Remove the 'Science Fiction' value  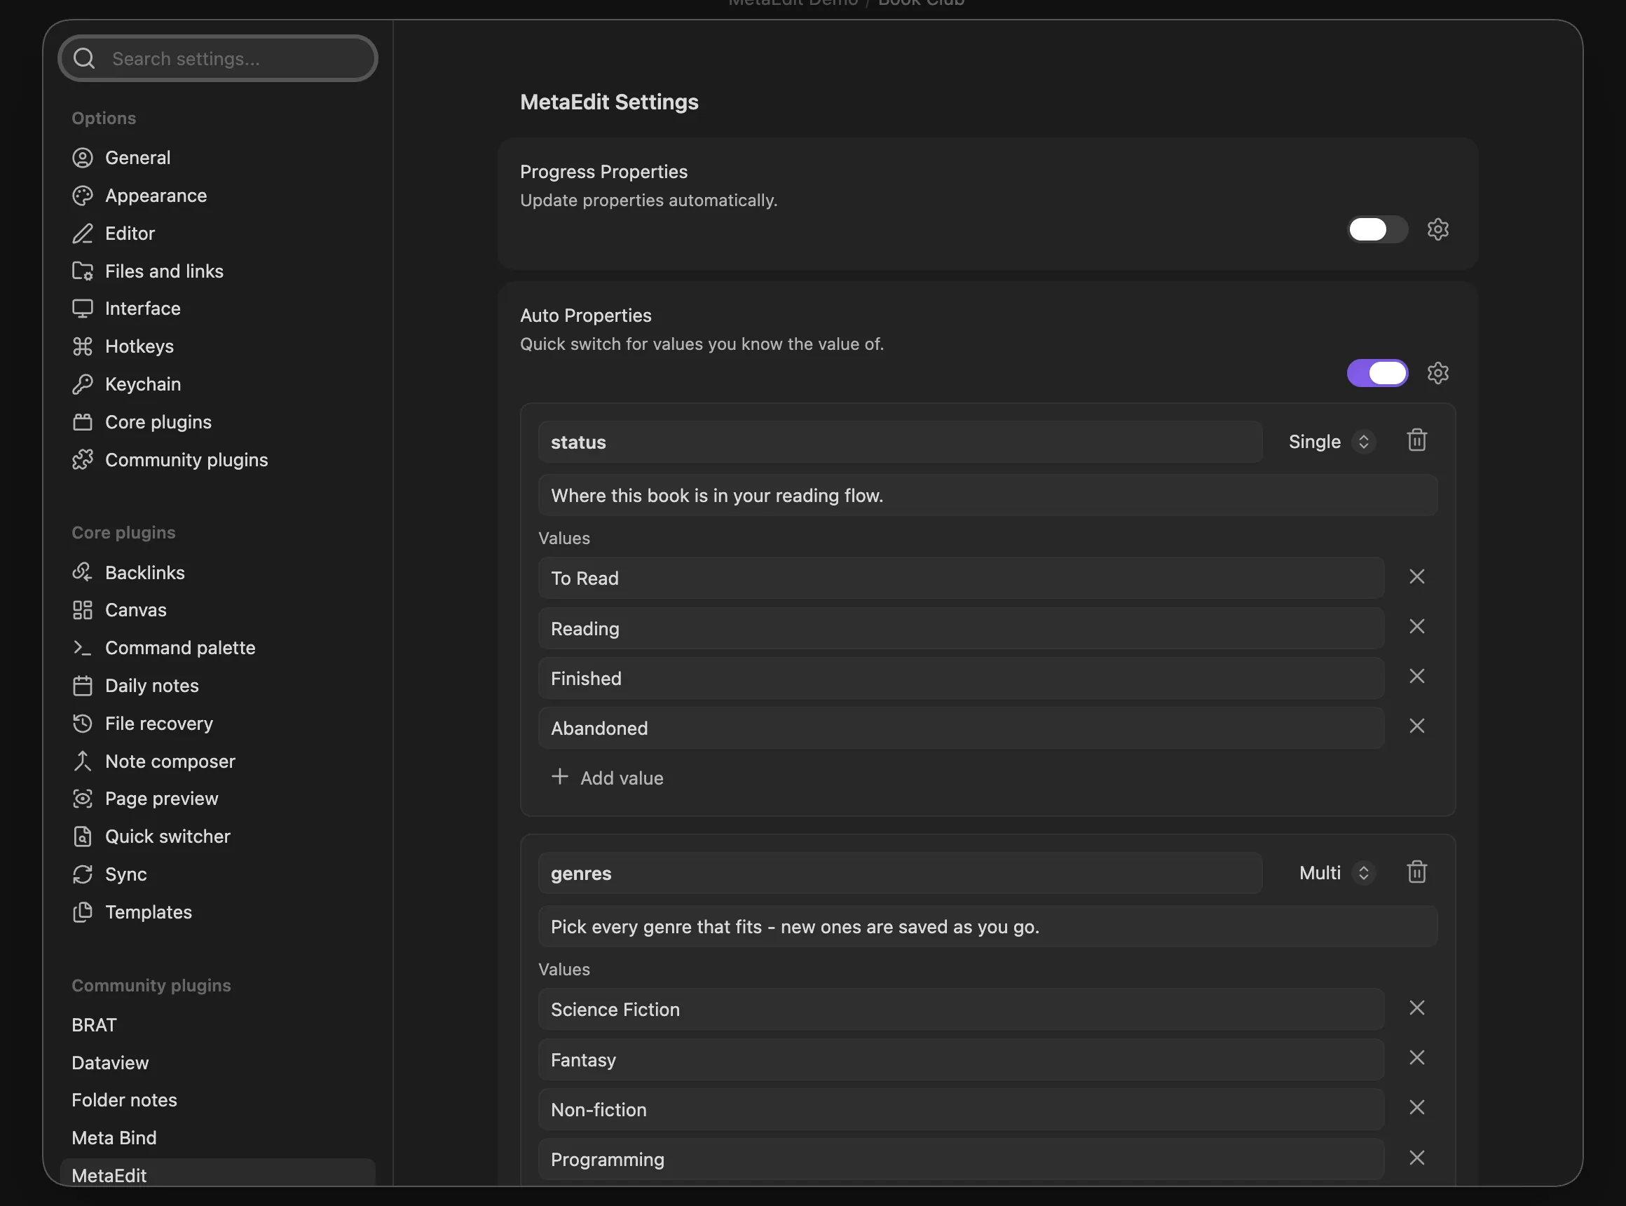(1416, 1008)
